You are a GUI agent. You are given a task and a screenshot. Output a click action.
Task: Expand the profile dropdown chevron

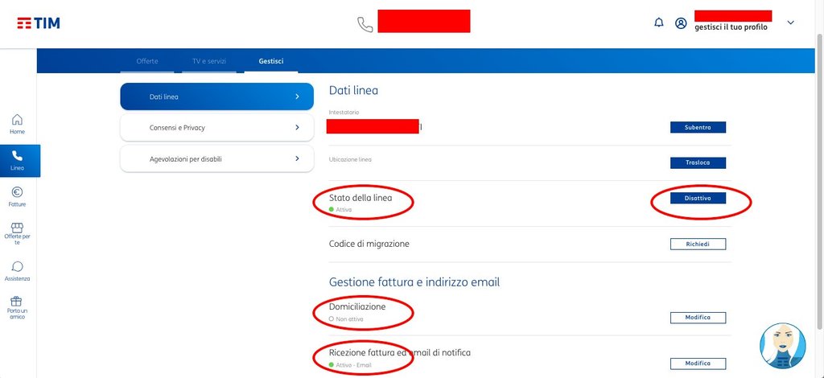point(790,23)
